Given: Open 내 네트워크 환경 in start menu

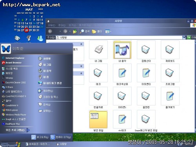Looking at the screenshot, I should pyautogui.click(x=50, y=83).
